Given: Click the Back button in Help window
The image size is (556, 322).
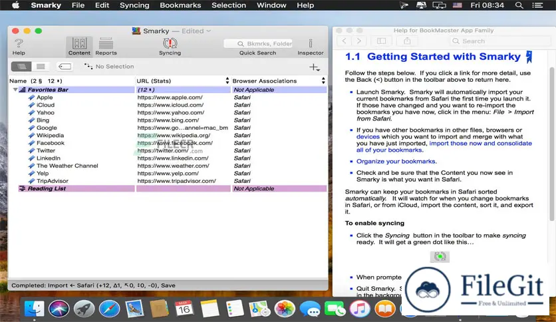Looking at the screenshot, I should tap(344, 41).
